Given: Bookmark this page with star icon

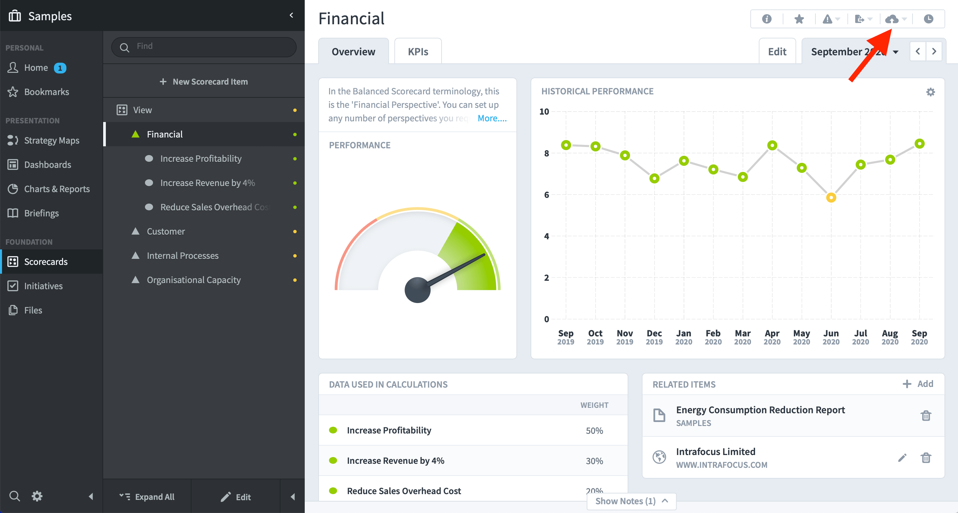Looking at the screenshot, I should point(799,19).
